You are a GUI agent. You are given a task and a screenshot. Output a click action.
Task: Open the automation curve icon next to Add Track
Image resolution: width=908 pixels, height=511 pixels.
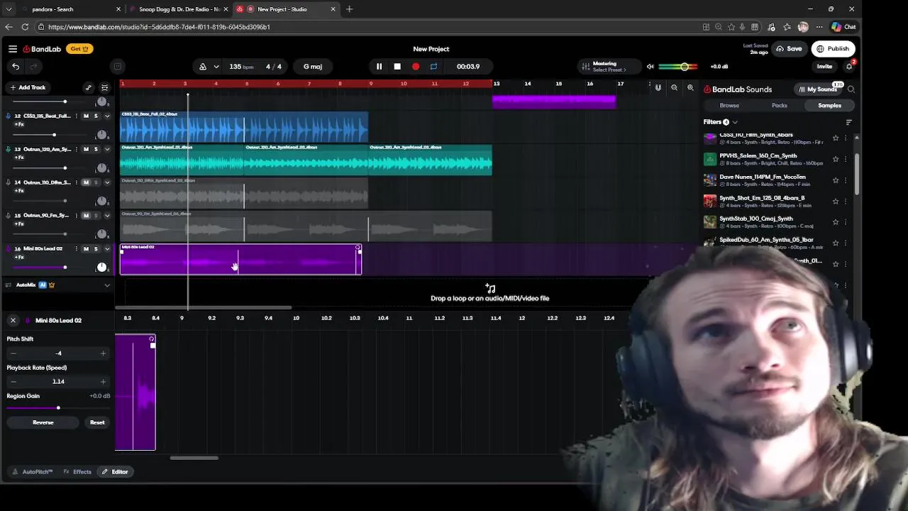coord(88,87)
